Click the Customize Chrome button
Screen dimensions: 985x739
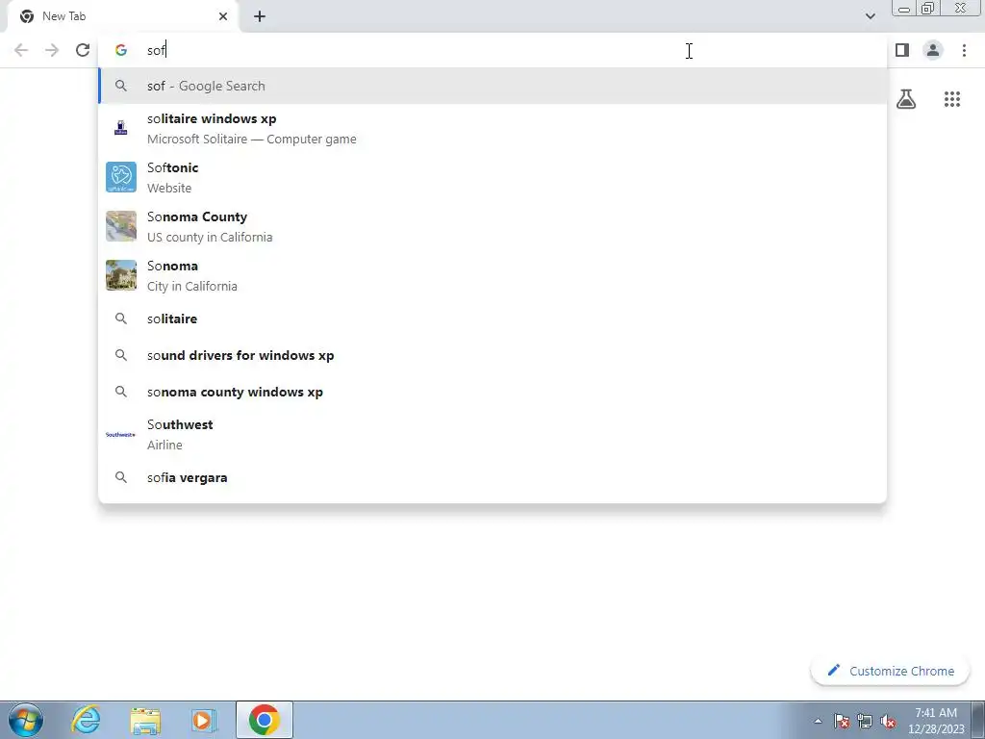[x=891, y=671]
